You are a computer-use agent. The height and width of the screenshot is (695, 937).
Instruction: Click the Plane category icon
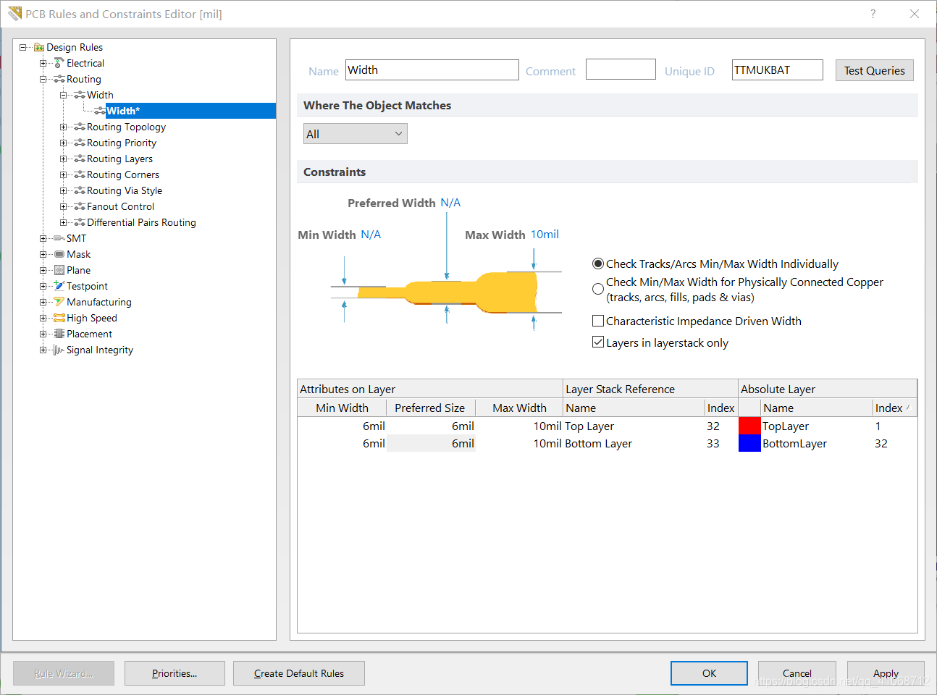pyautogui.click(x=59, y=270)
